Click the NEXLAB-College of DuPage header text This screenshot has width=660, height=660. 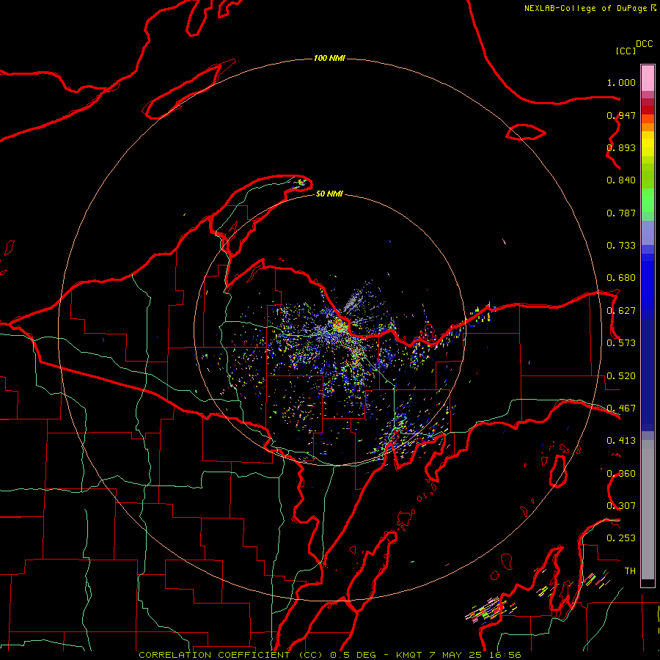click(585, 8)
